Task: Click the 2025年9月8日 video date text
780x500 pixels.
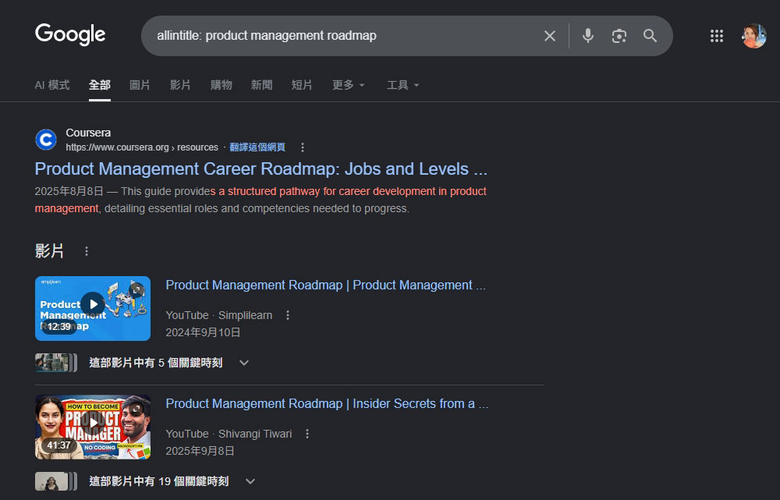Action: [200, 451]
